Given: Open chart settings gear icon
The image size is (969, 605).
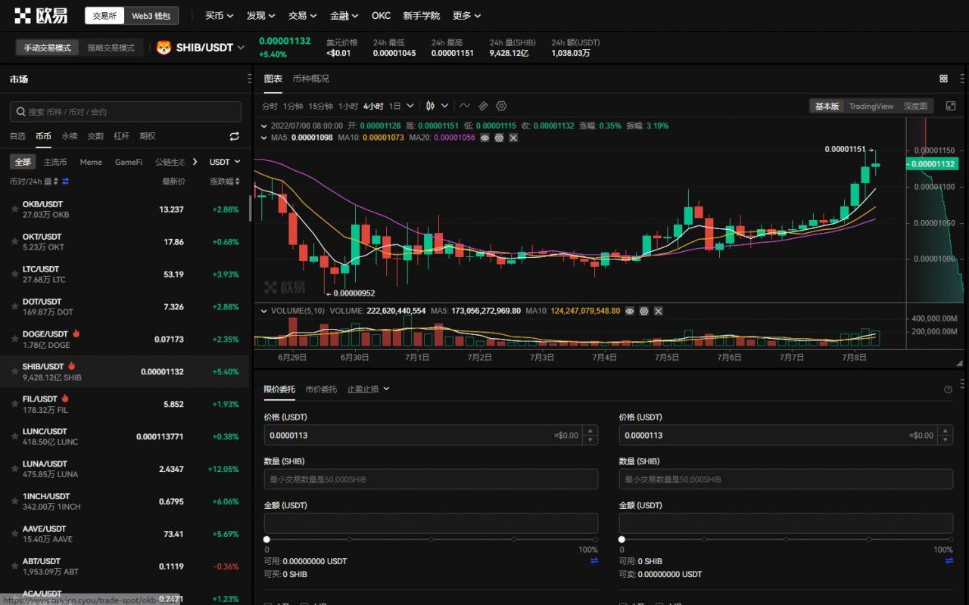Looking at the screenshot, I should point(500,106).
